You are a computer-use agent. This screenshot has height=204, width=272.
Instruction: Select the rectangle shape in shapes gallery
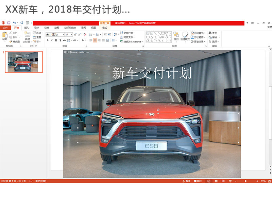pyautogui.click(x=163, y=33)
